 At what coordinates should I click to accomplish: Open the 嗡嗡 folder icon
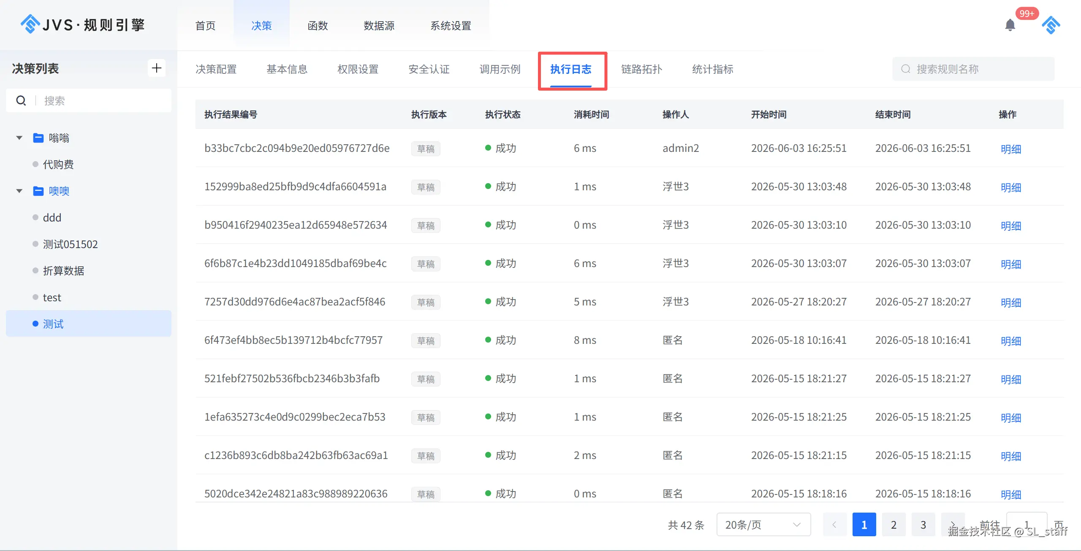click(x=38, y=138)
